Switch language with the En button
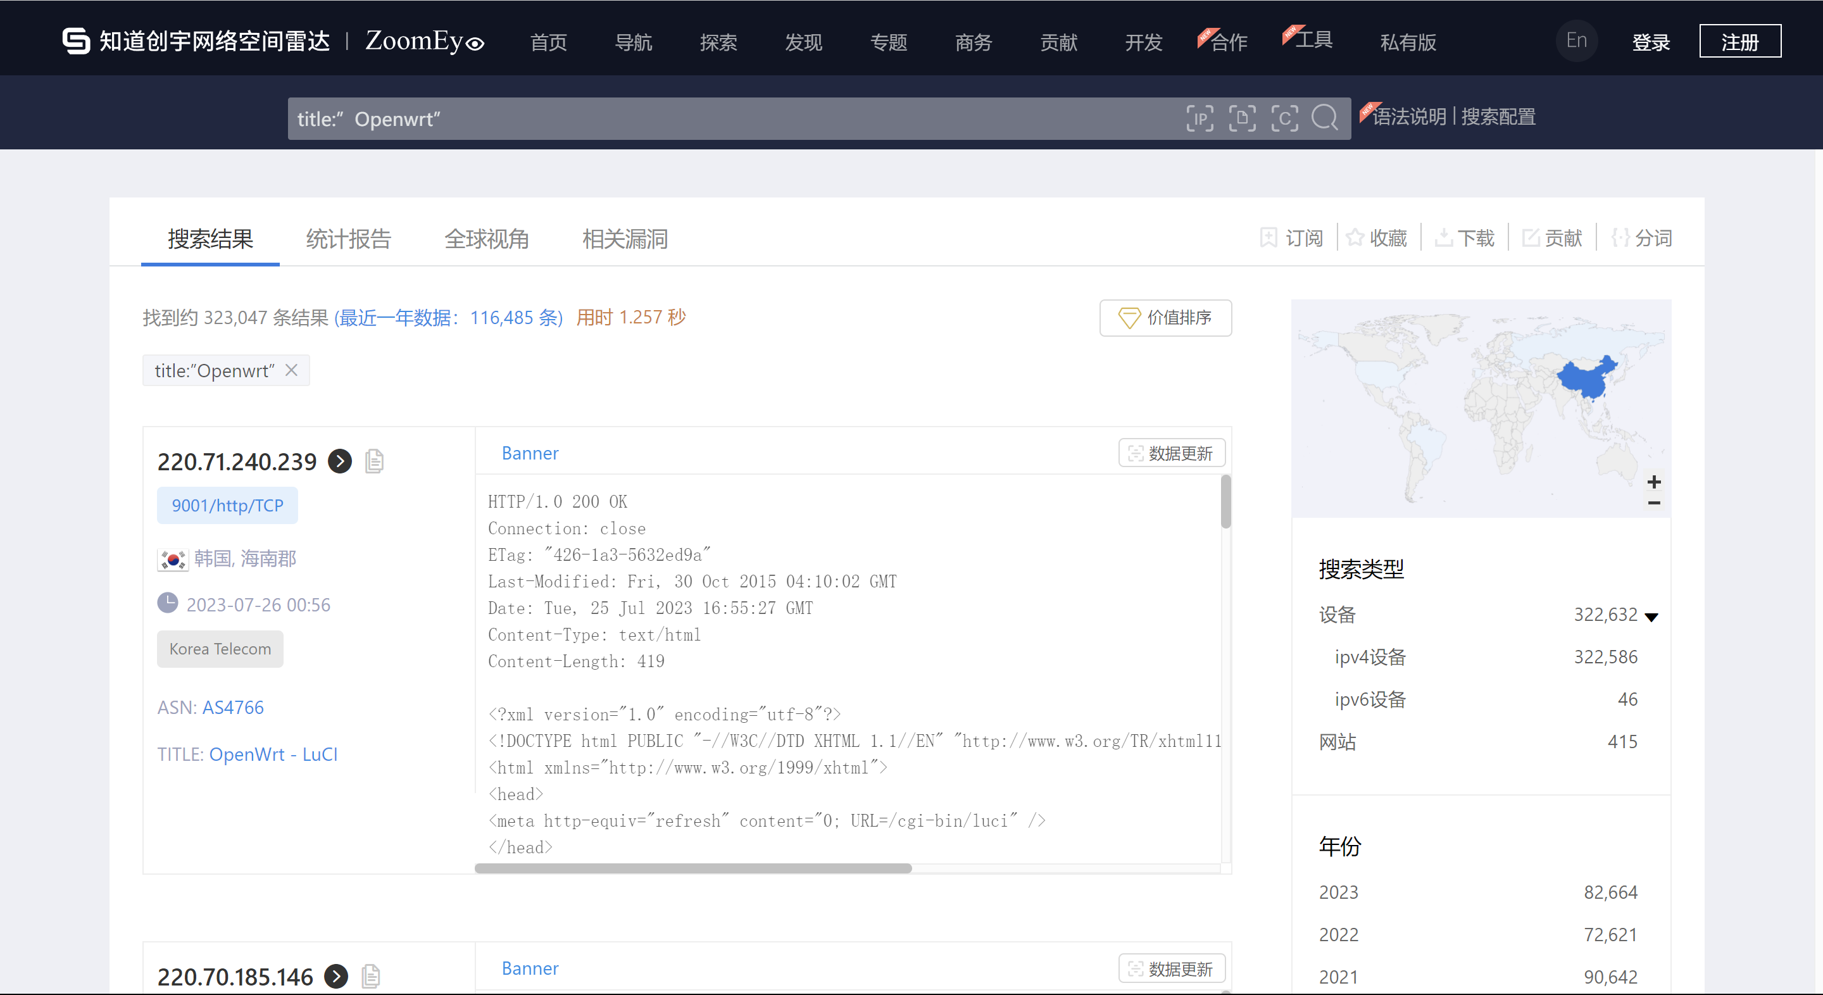 [1576, 41]
